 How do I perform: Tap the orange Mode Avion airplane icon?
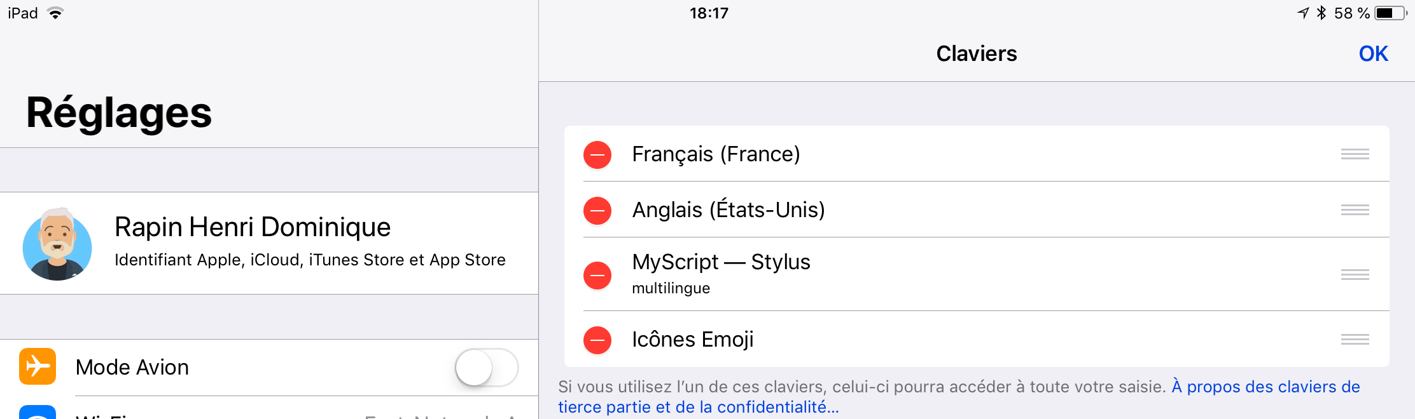coord(38,366)
